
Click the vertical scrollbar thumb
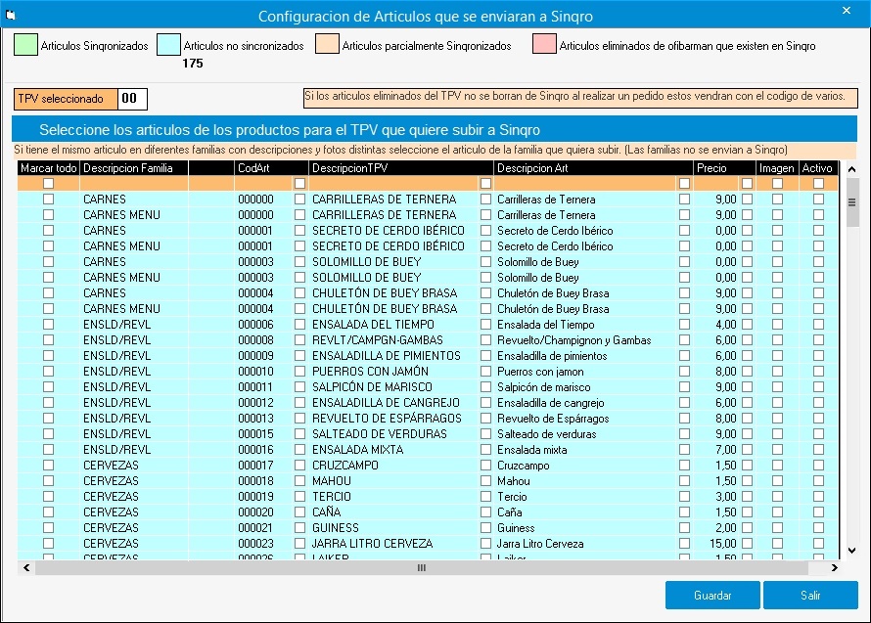(851, 202)
